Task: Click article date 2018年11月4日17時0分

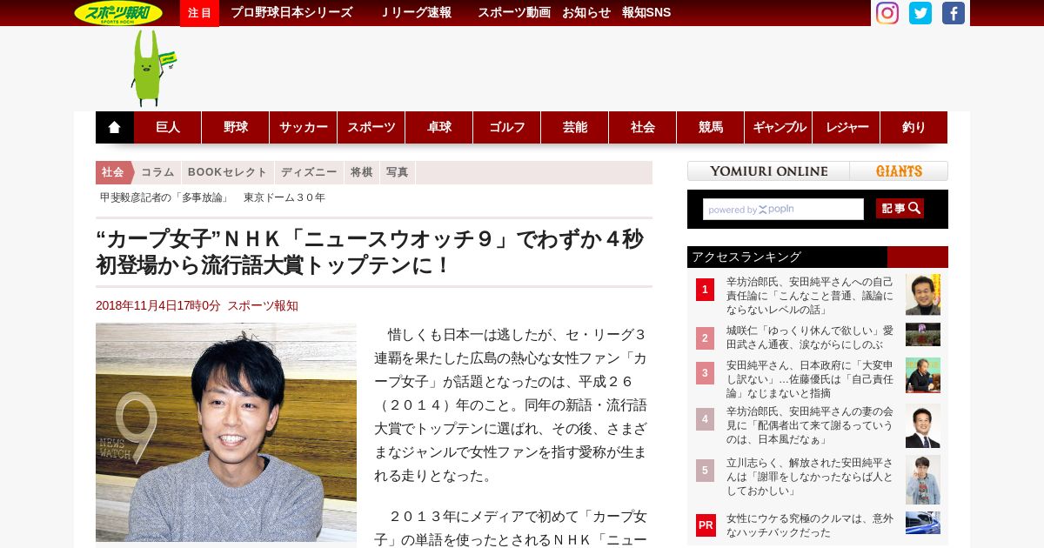Action: pos(158,305)
